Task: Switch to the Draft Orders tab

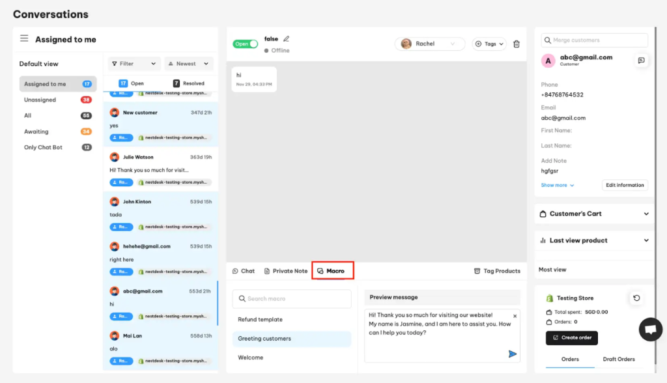Action: 619,359
